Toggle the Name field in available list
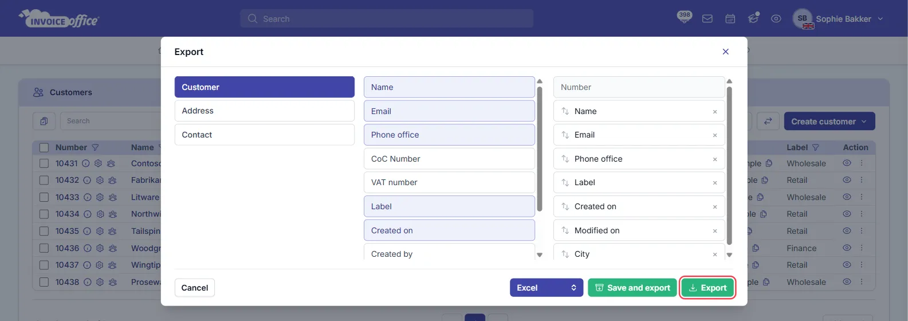 [449, 87]
